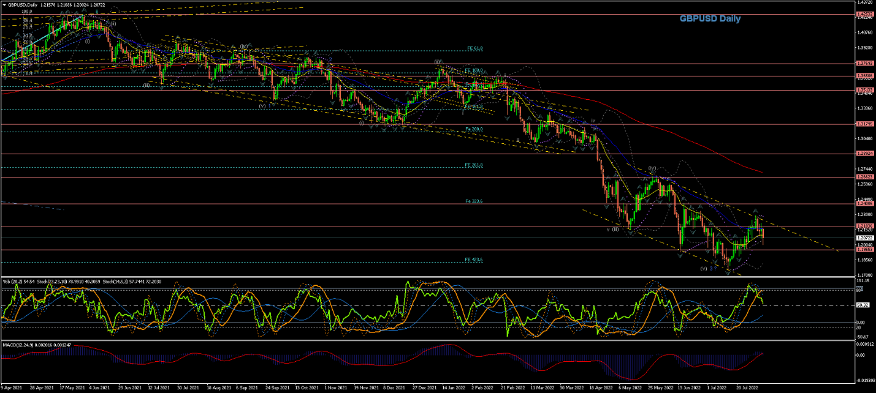The image size is (876, 393).
Task: Select the 1.37693 horizontal level price tag
Action: tap(865, 63)
